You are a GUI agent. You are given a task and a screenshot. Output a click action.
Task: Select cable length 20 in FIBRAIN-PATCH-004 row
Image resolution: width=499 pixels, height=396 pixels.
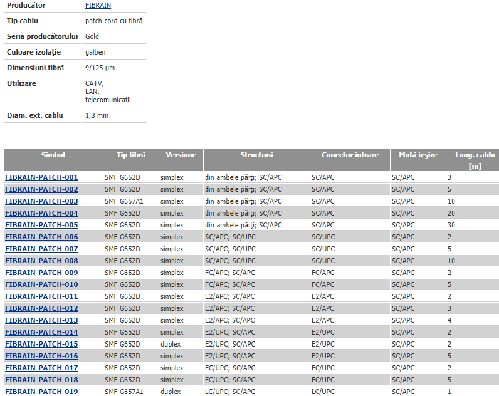pyautogui.click(x=451, y=213)
